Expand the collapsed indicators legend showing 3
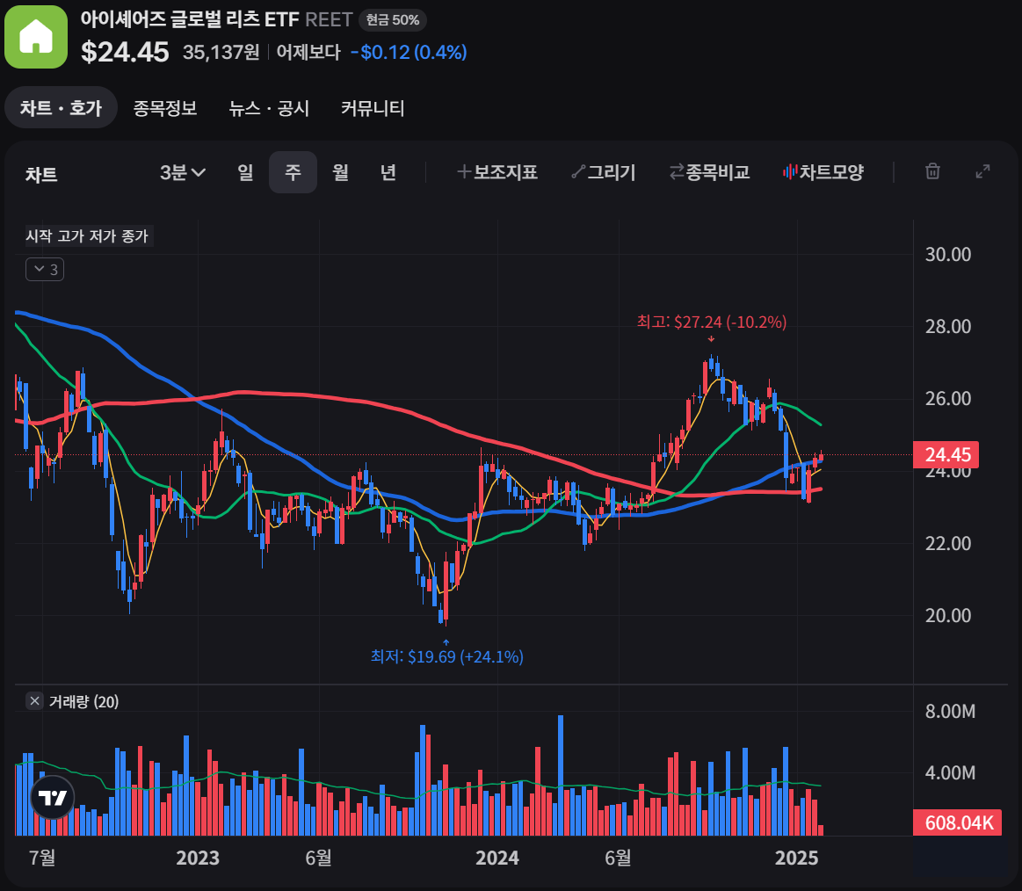 pyautogui.click(x=45, y=269)
